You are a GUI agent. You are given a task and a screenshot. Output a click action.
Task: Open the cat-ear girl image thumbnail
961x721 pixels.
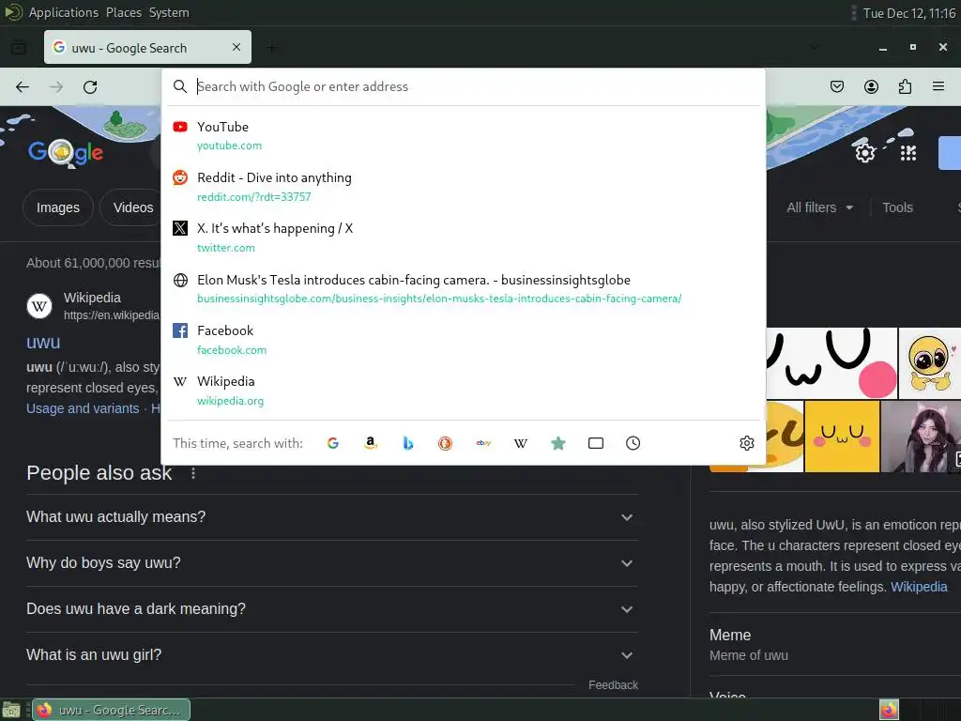921,437
